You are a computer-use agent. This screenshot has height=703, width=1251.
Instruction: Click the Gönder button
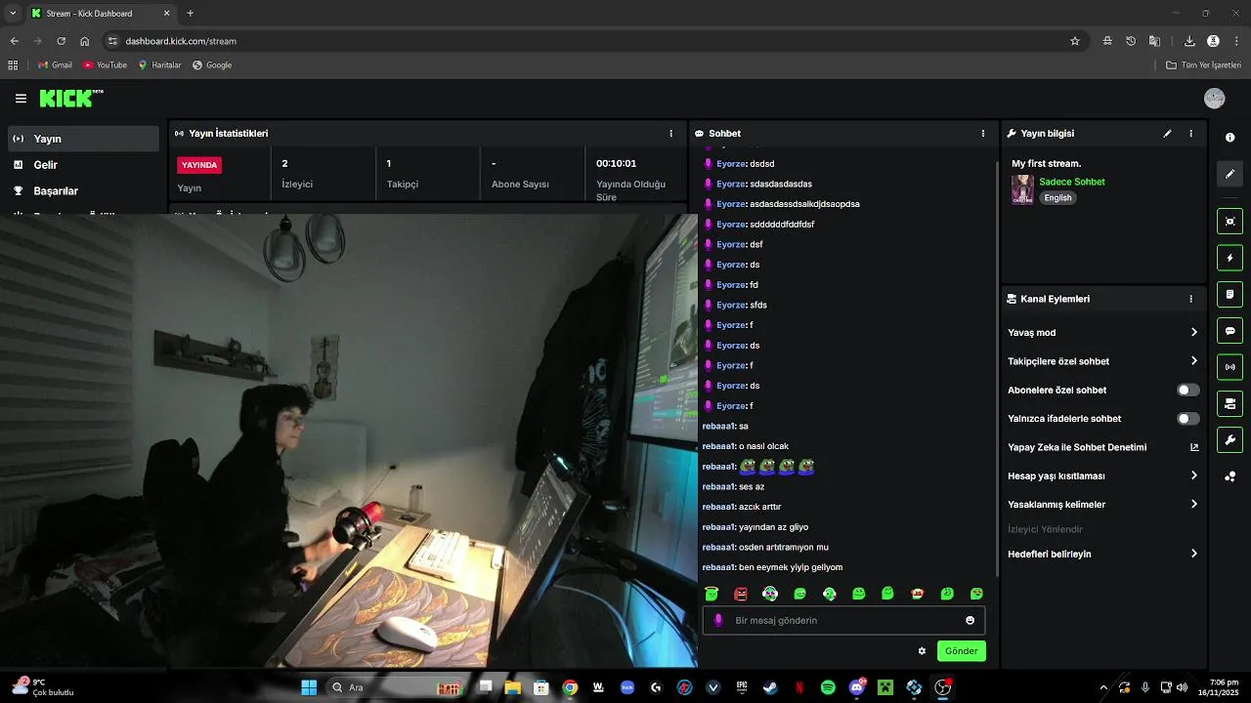(x=961, y=651)
